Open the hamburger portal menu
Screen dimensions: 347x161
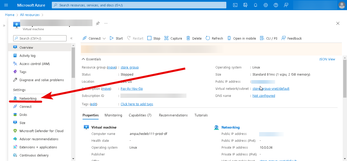[x=6, y=5]
